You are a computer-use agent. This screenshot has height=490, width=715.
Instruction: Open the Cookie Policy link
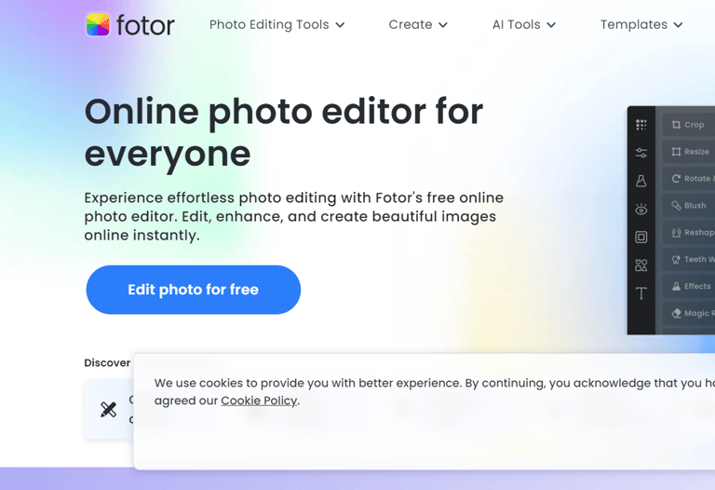point(259,401)
